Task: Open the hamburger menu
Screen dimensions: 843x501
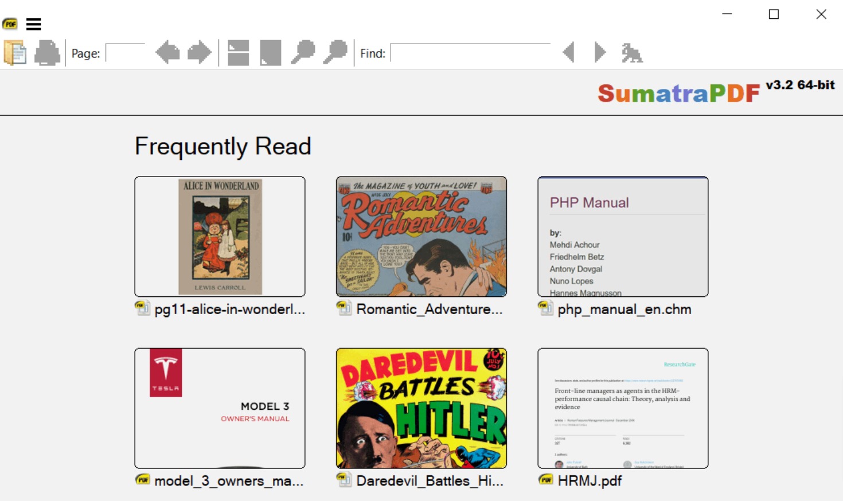Action: [34, 24]
